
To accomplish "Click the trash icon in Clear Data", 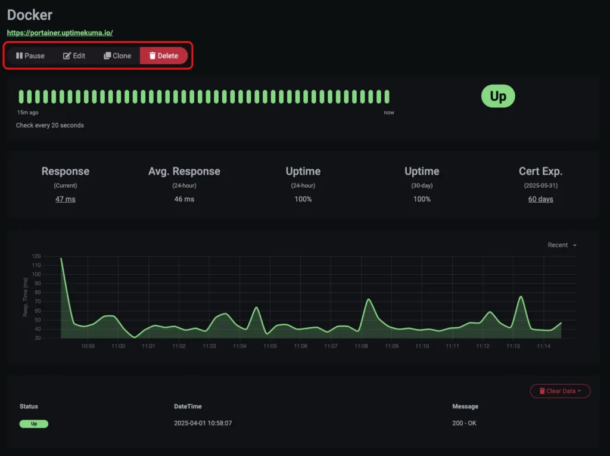I will pyautogui.click(x=542, y=391).
